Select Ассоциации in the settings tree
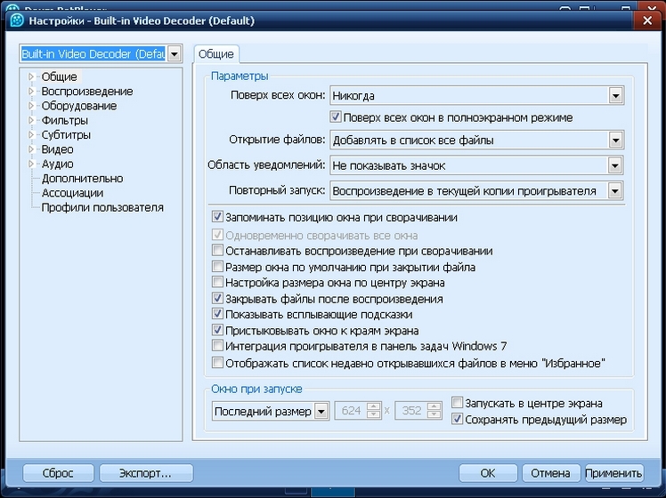The width and height of the screenshot is (666, 498). pos(72,193)
